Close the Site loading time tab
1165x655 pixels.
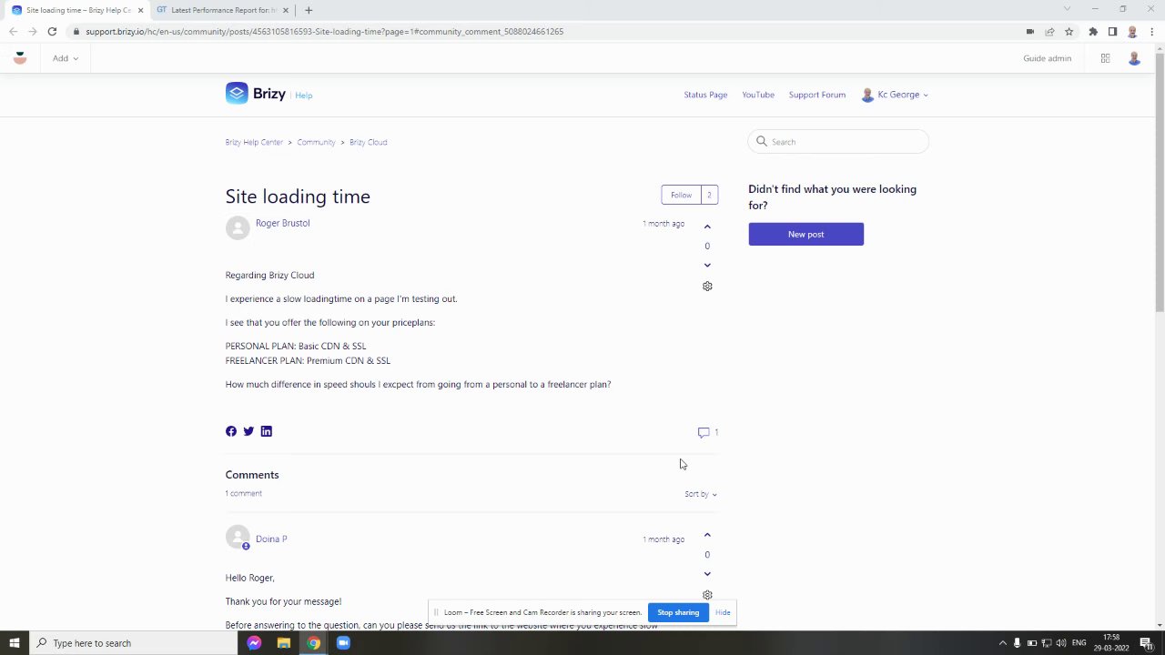(140, 10)
